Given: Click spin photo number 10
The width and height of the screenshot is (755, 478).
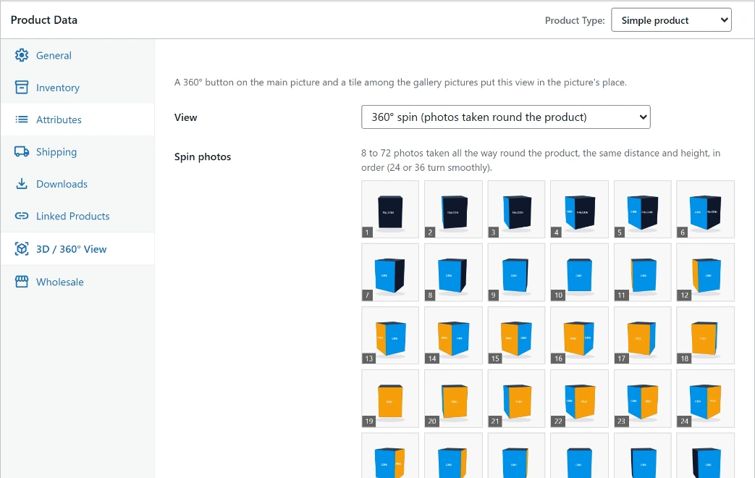Looking at the screenshot, I should pyautogui.click(x=579, y=272).
